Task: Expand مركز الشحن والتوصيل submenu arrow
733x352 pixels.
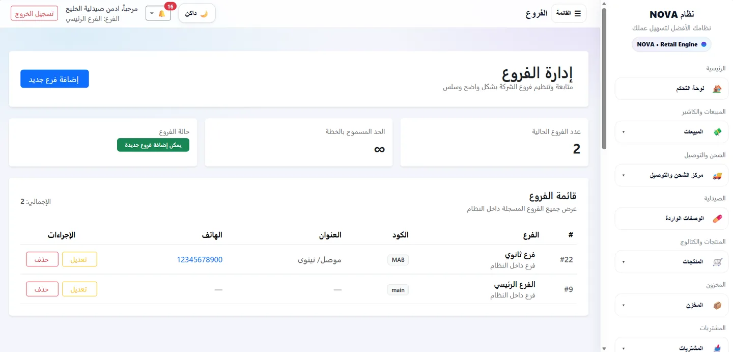Action: point(624,176)
